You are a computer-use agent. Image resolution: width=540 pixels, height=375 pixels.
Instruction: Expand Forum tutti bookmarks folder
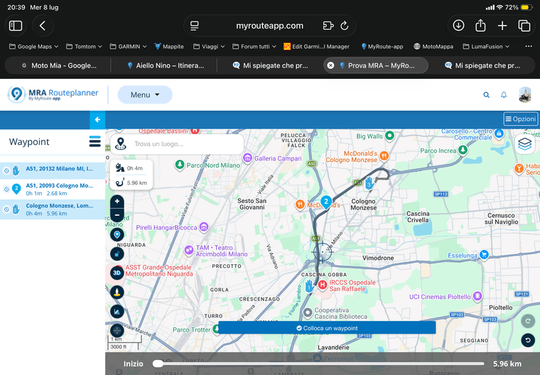(x=254, y=46)
